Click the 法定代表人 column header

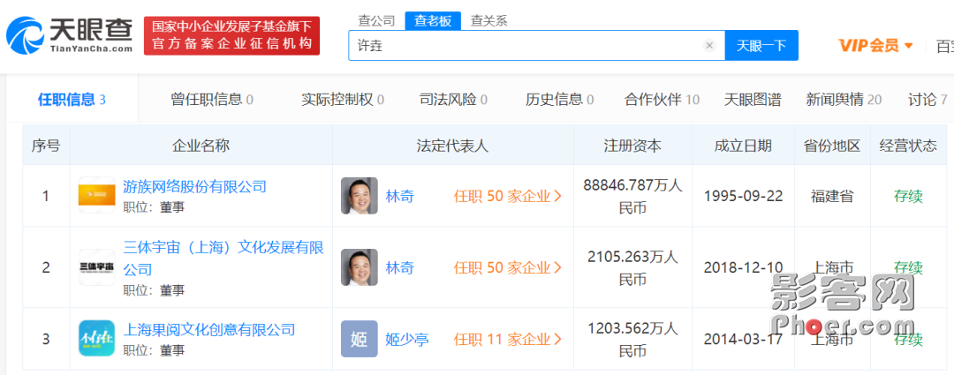tap(452, 146)
